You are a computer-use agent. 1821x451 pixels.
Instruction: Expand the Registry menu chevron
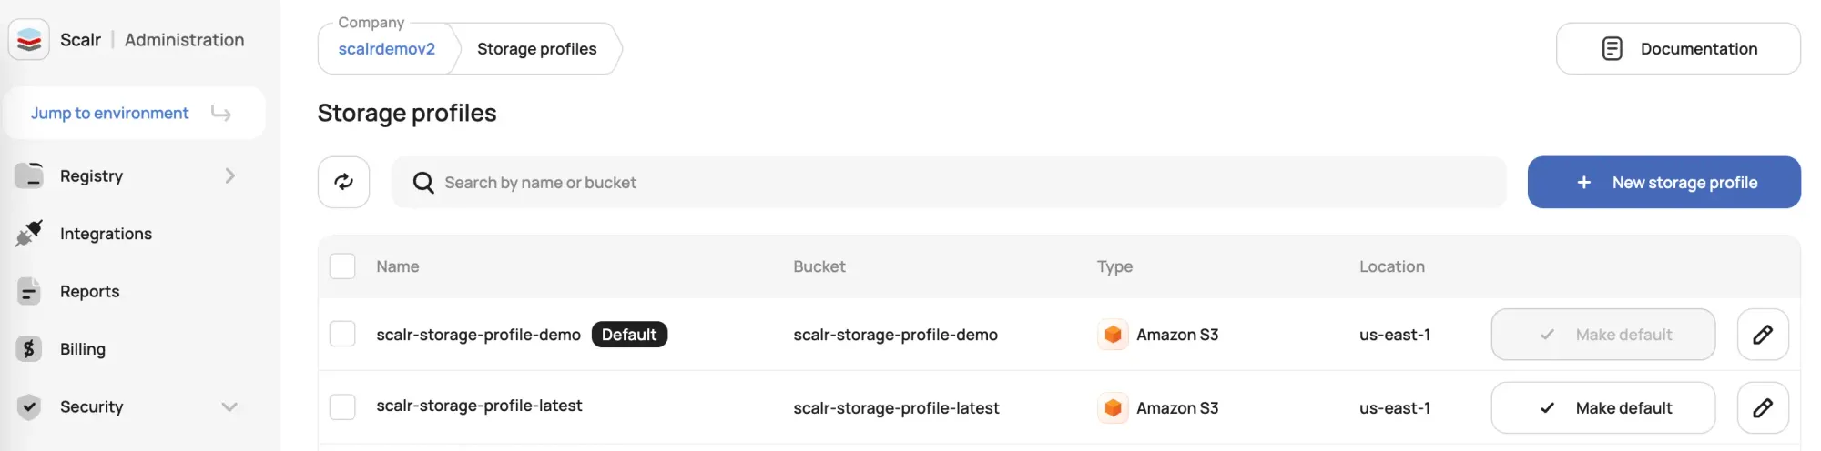229,175
